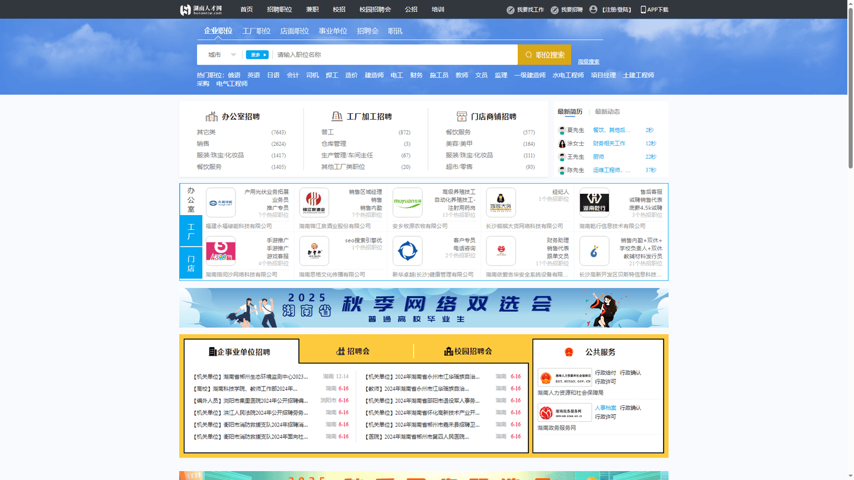The width and height of the screenshot is (854, 480).
Task: Click the 2025 秋季网络双选会 banner
Action: 423,308
